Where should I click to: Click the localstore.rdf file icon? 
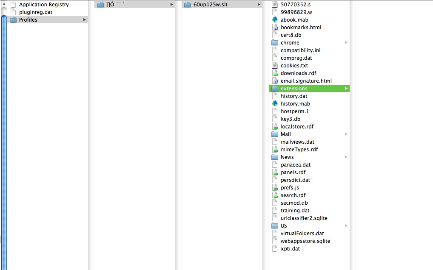(x=275, y=127)
